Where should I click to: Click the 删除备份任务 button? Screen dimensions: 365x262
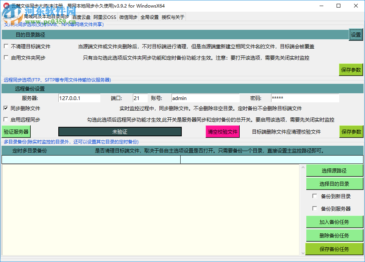tap(334, 236)
